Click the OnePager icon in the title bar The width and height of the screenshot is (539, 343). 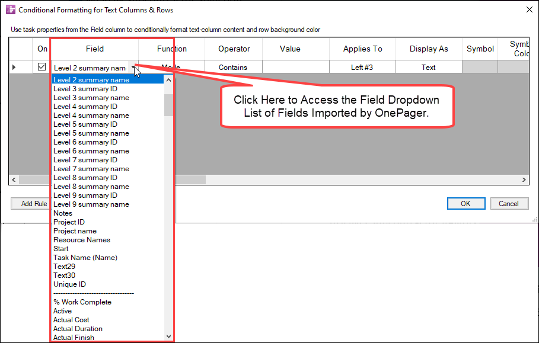click(8, 9)
